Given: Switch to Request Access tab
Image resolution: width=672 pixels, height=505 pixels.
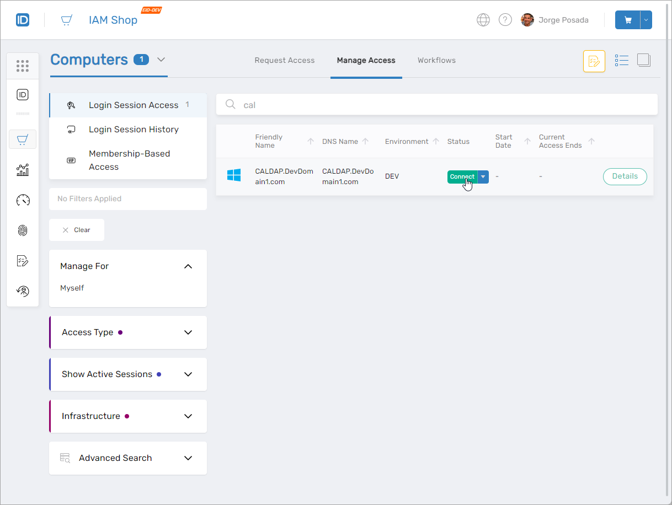Looking at the screenshot, I should click(x=284, y=61).
